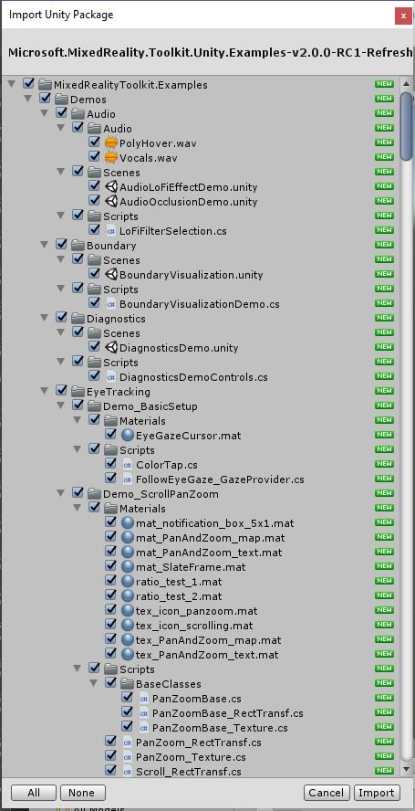Collapse the Diagnostics folder arrow

pos(45,318)
